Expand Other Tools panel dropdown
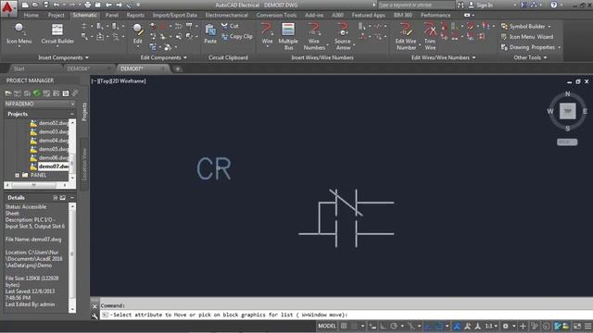Screen dimensions: 593x333 530,57
